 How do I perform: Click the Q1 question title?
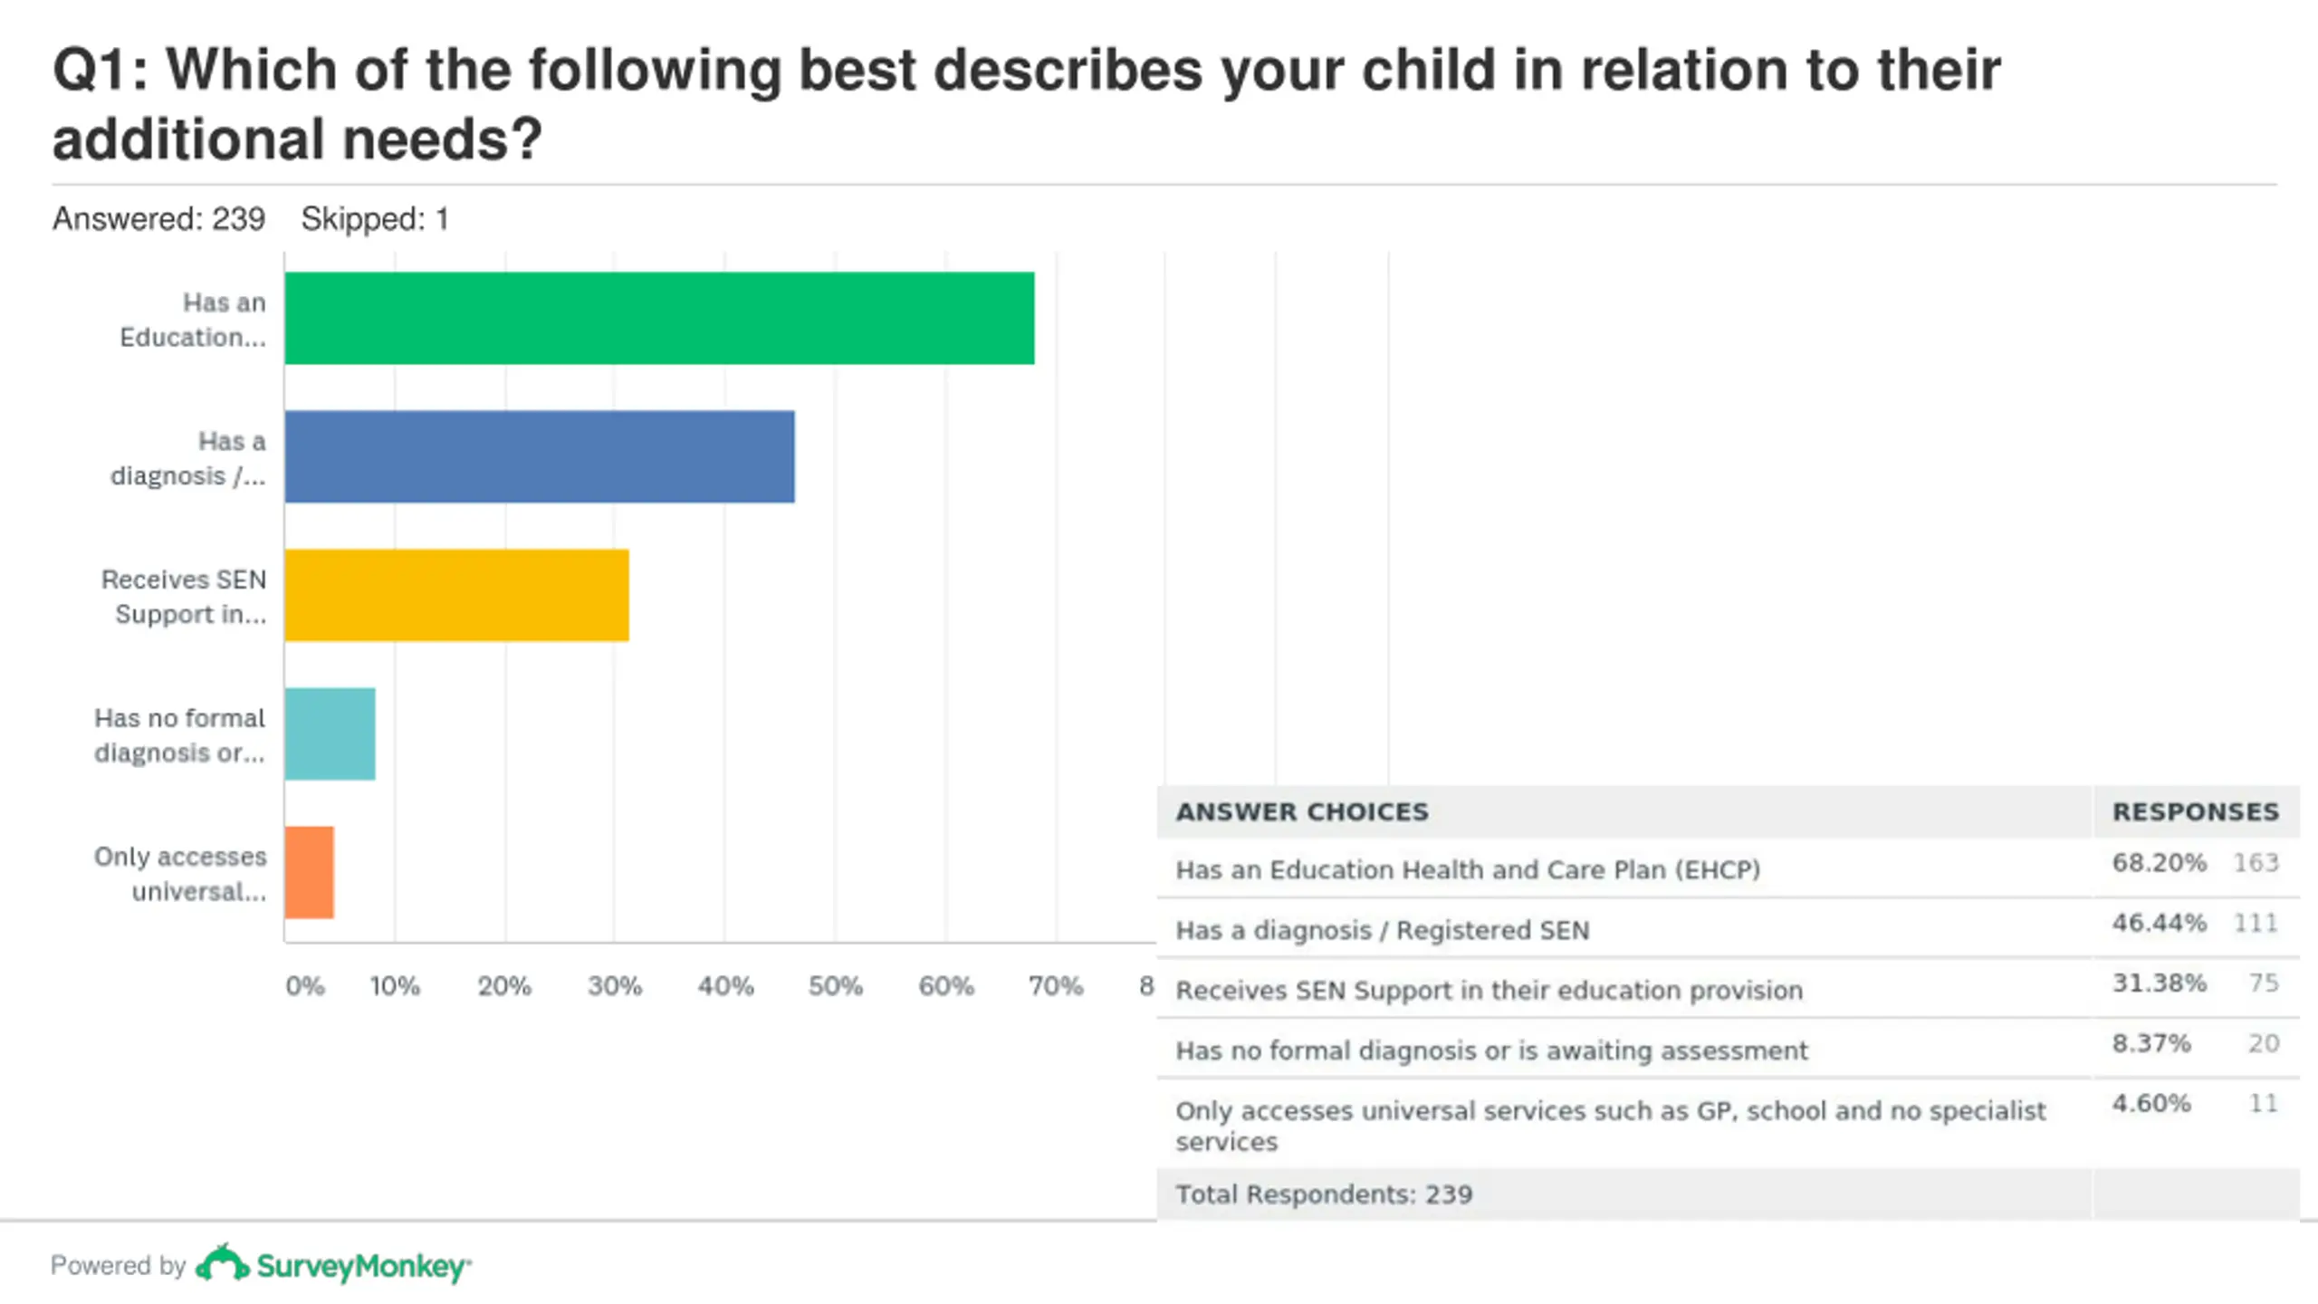coord(1027,104)
